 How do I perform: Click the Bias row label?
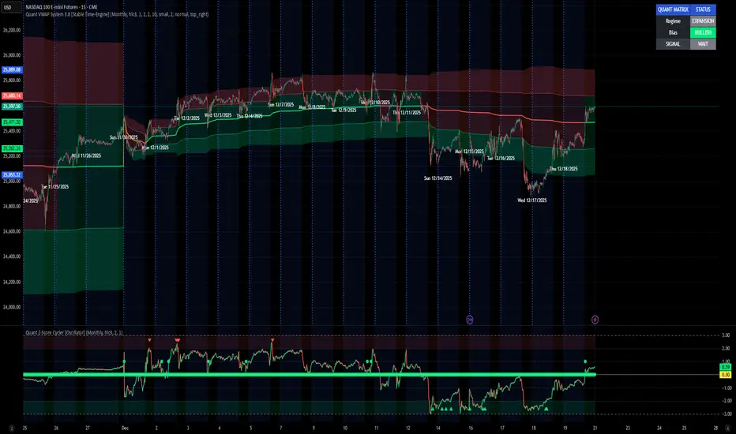[673, 32]
